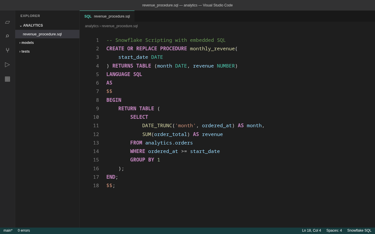Click the window title bar text
This screenshot has width=375, height=234.
pyautogui.click(x=187, y=5)
